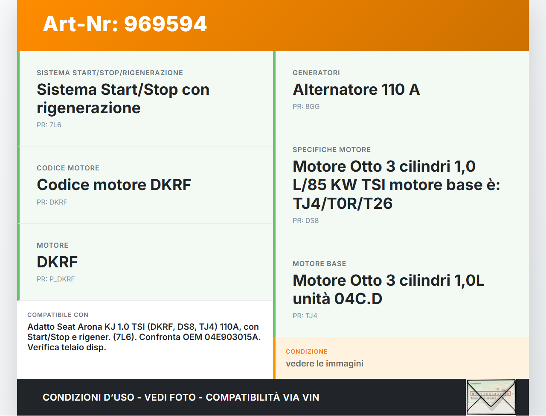546x416 pixels.
Task: Click the PR: 8GG code
Action: click(306, 107)
